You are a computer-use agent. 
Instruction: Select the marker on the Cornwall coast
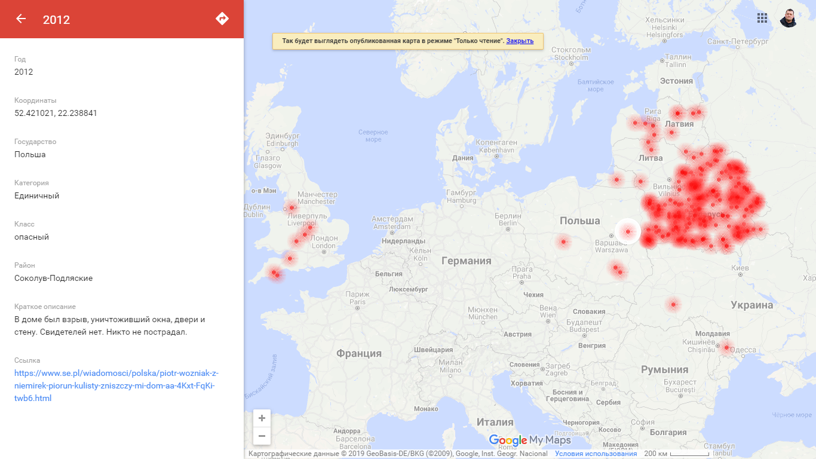coord(275,273)
